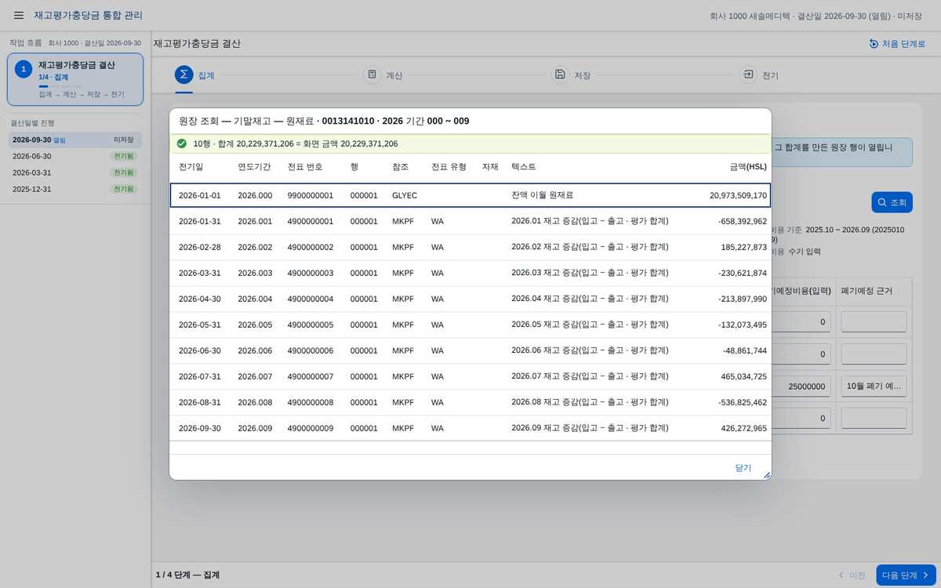Screen dimensions: 941x588
Task: Click the 미저장 status badge for 2026-09-30
Action: [124, 140]
